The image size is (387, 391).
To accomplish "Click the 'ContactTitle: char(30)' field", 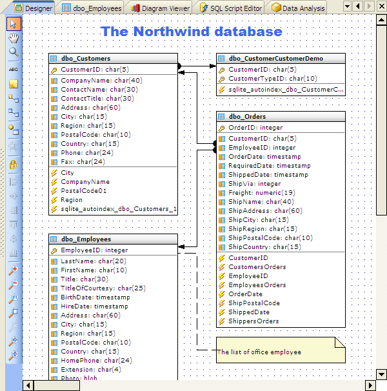I will 114,99.
